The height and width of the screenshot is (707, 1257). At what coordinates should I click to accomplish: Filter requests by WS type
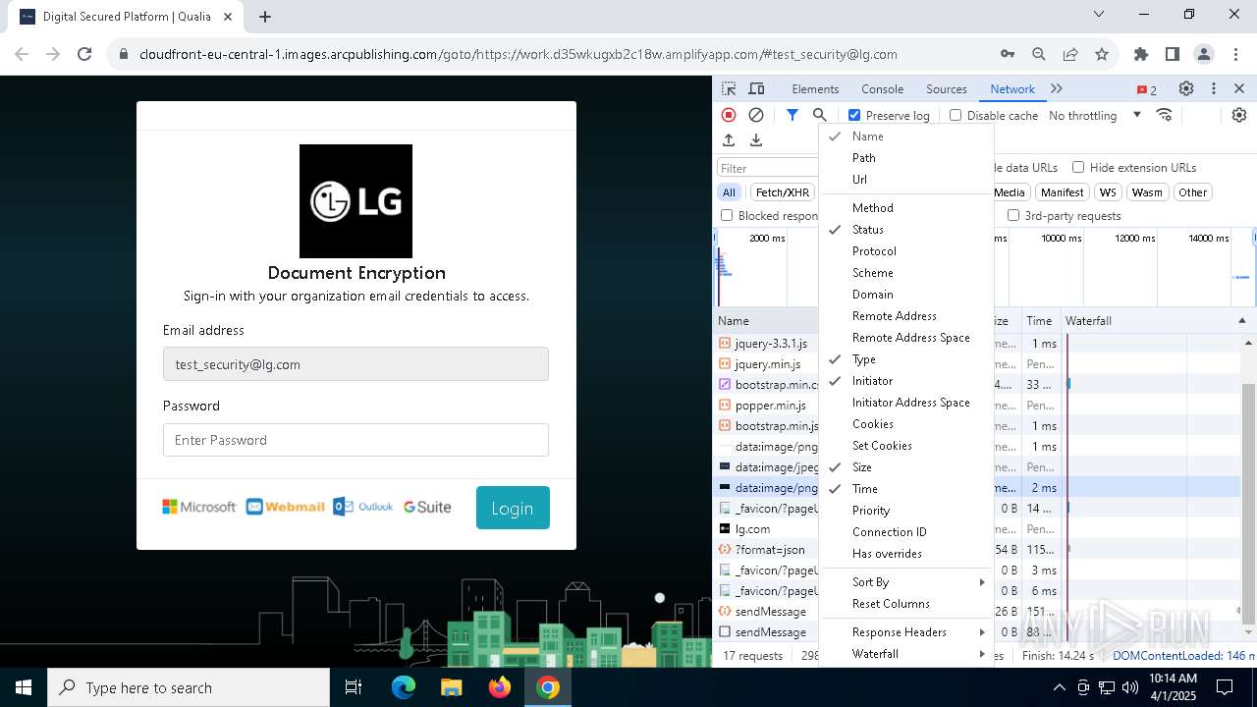point(1108,192)
